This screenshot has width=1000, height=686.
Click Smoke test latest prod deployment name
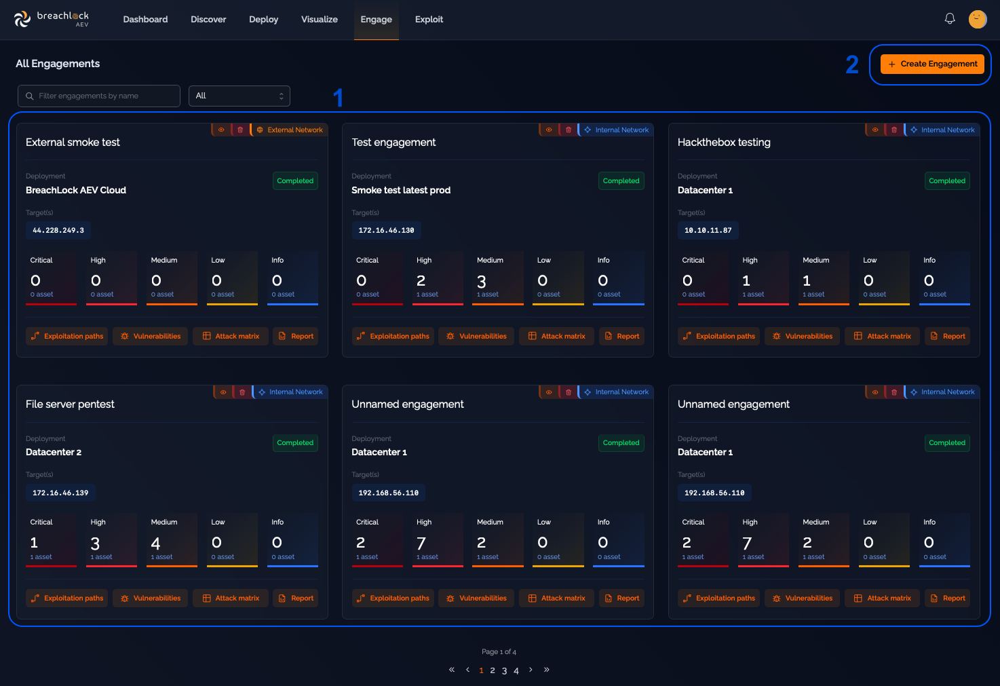click(x=401, y=190)
